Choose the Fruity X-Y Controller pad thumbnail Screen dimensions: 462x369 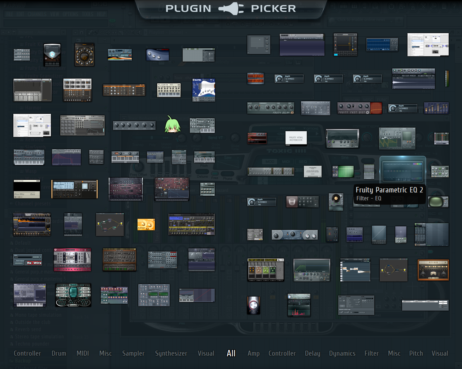(x=259, y=45)
